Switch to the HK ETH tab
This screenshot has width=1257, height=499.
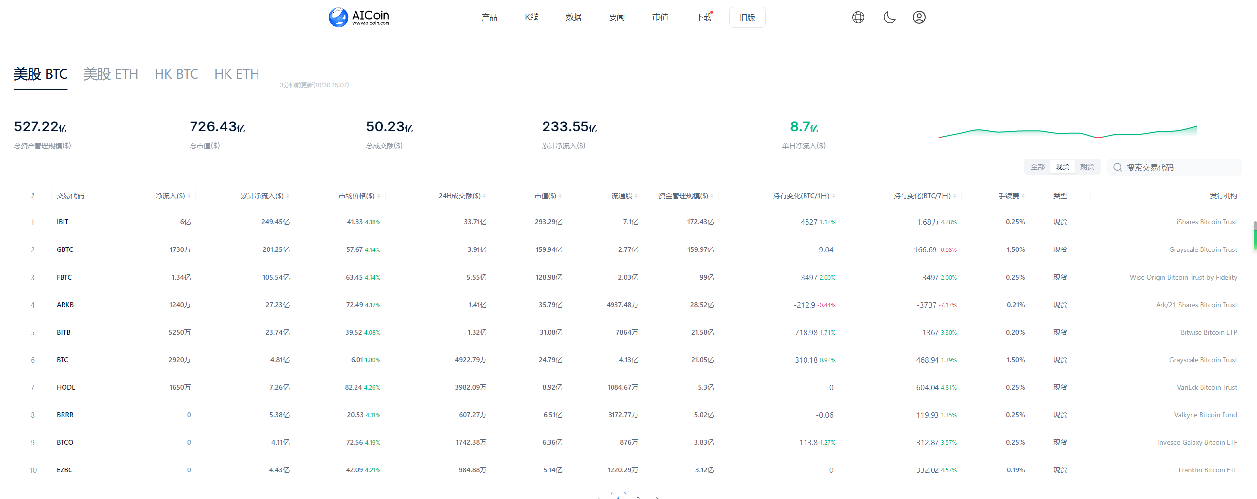pyautogui.click(x=237, y=74)
